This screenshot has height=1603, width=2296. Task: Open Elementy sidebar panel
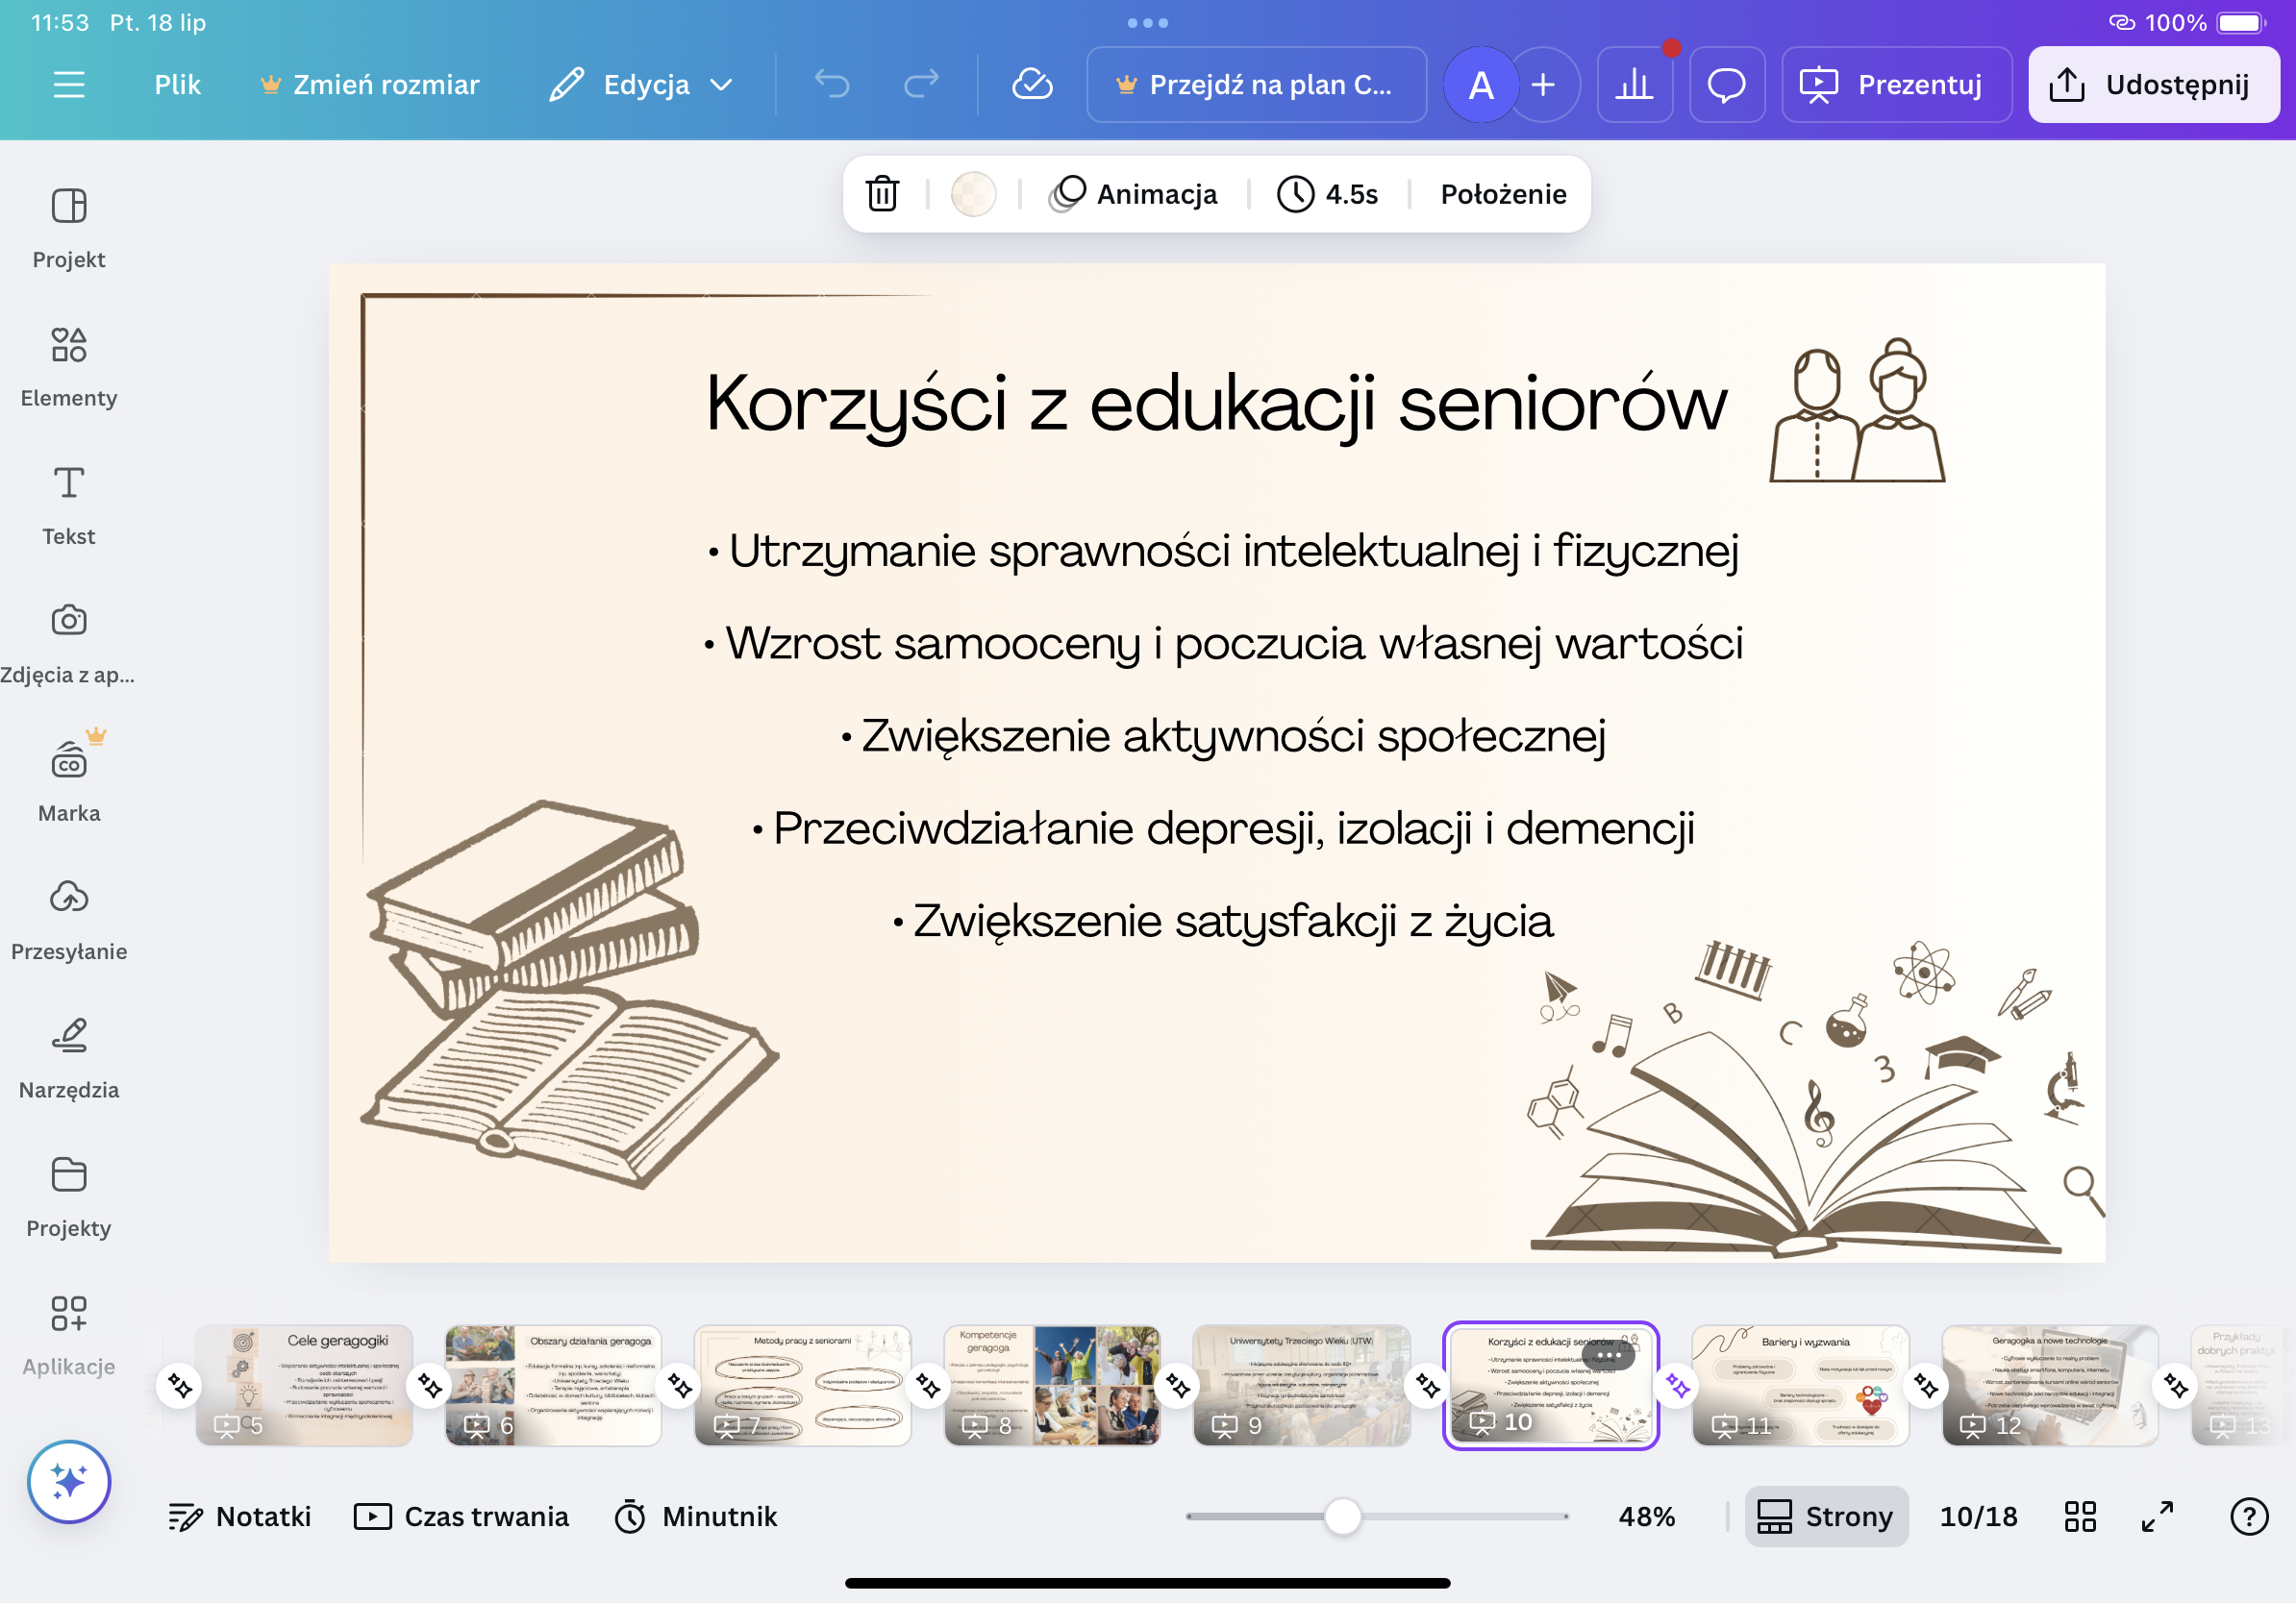[68, 367]
